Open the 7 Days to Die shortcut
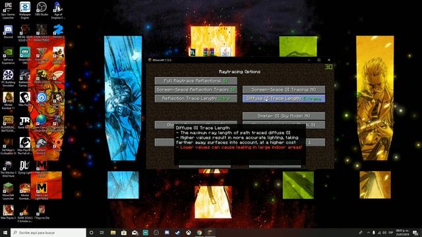Viewport: 422px width, 237px height. (x=42, y=212)
